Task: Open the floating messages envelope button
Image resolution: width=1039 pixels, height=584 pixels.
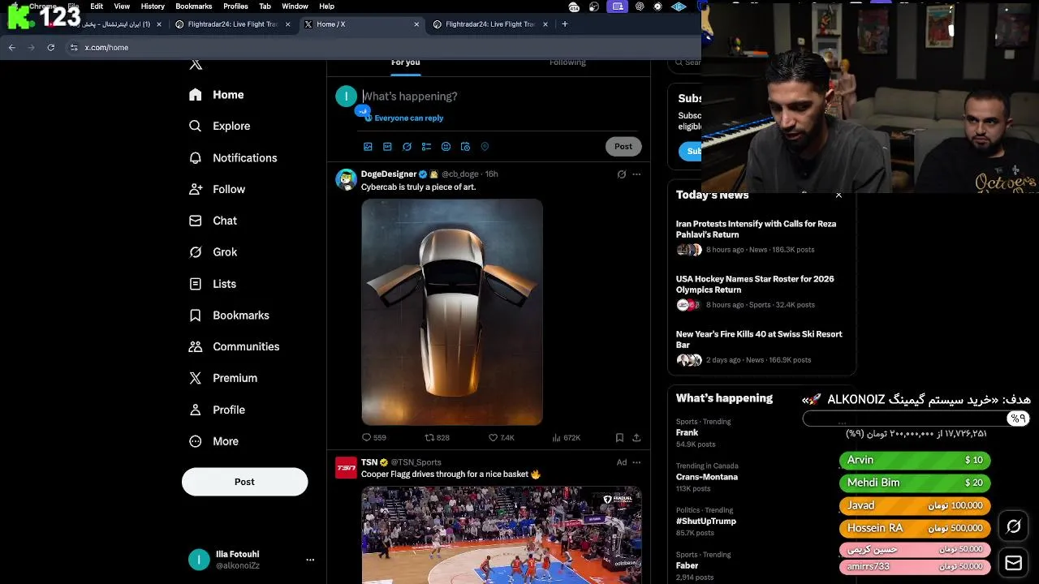Action: (1014, 563)
